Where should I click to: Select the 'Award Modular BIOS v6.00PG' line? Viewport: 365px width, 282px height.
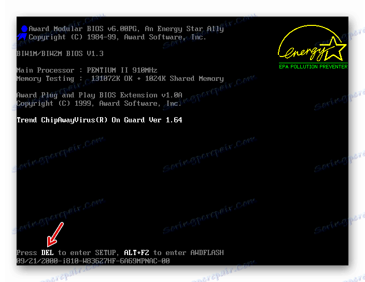tap(126, 29)
